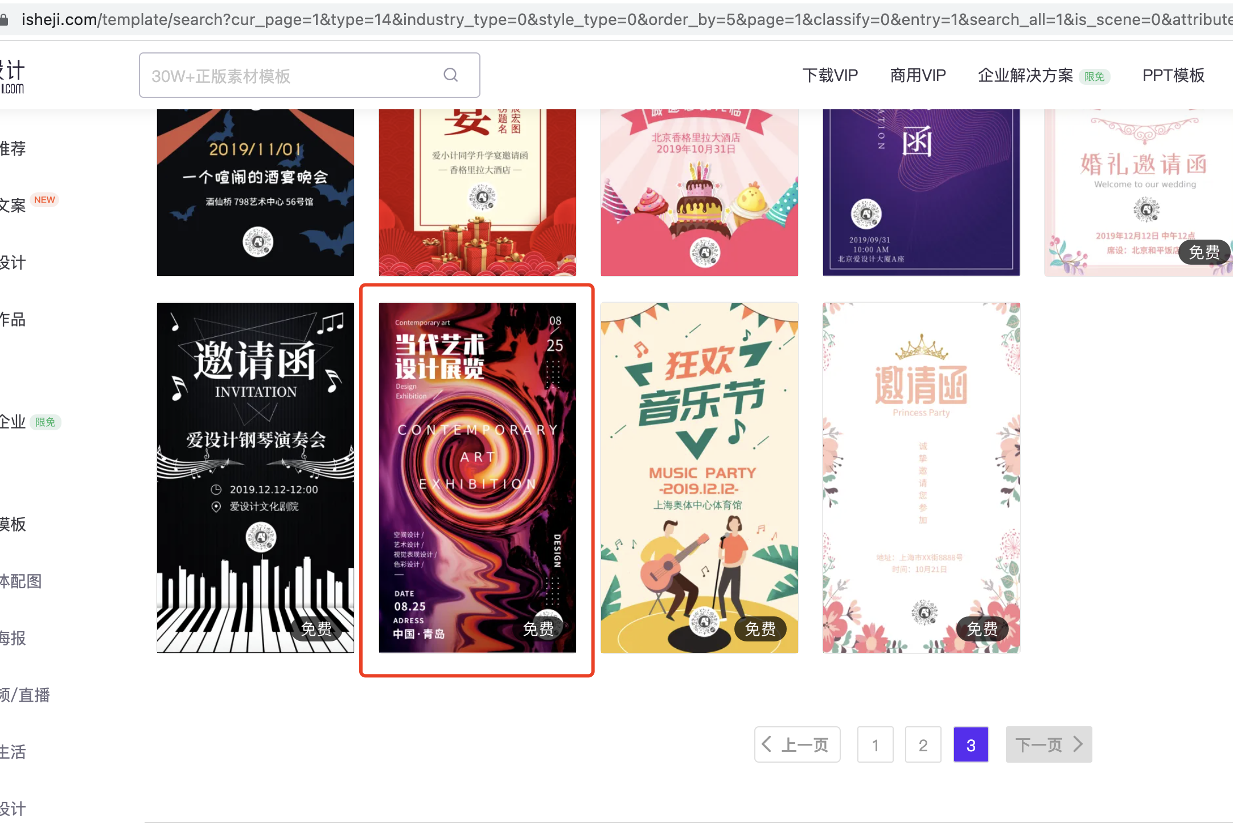Select the 企业 限免 item in the sidebar

click(x=30, y=422)
